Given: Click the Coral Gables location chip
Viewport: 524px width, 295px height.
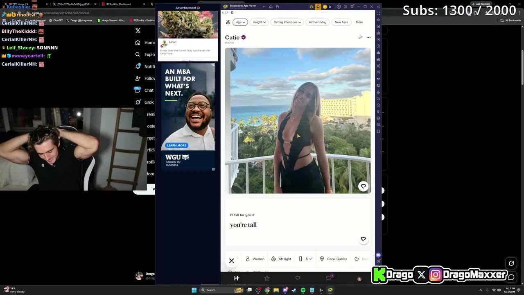Looking at the screenshot, I should coord(334,259).
